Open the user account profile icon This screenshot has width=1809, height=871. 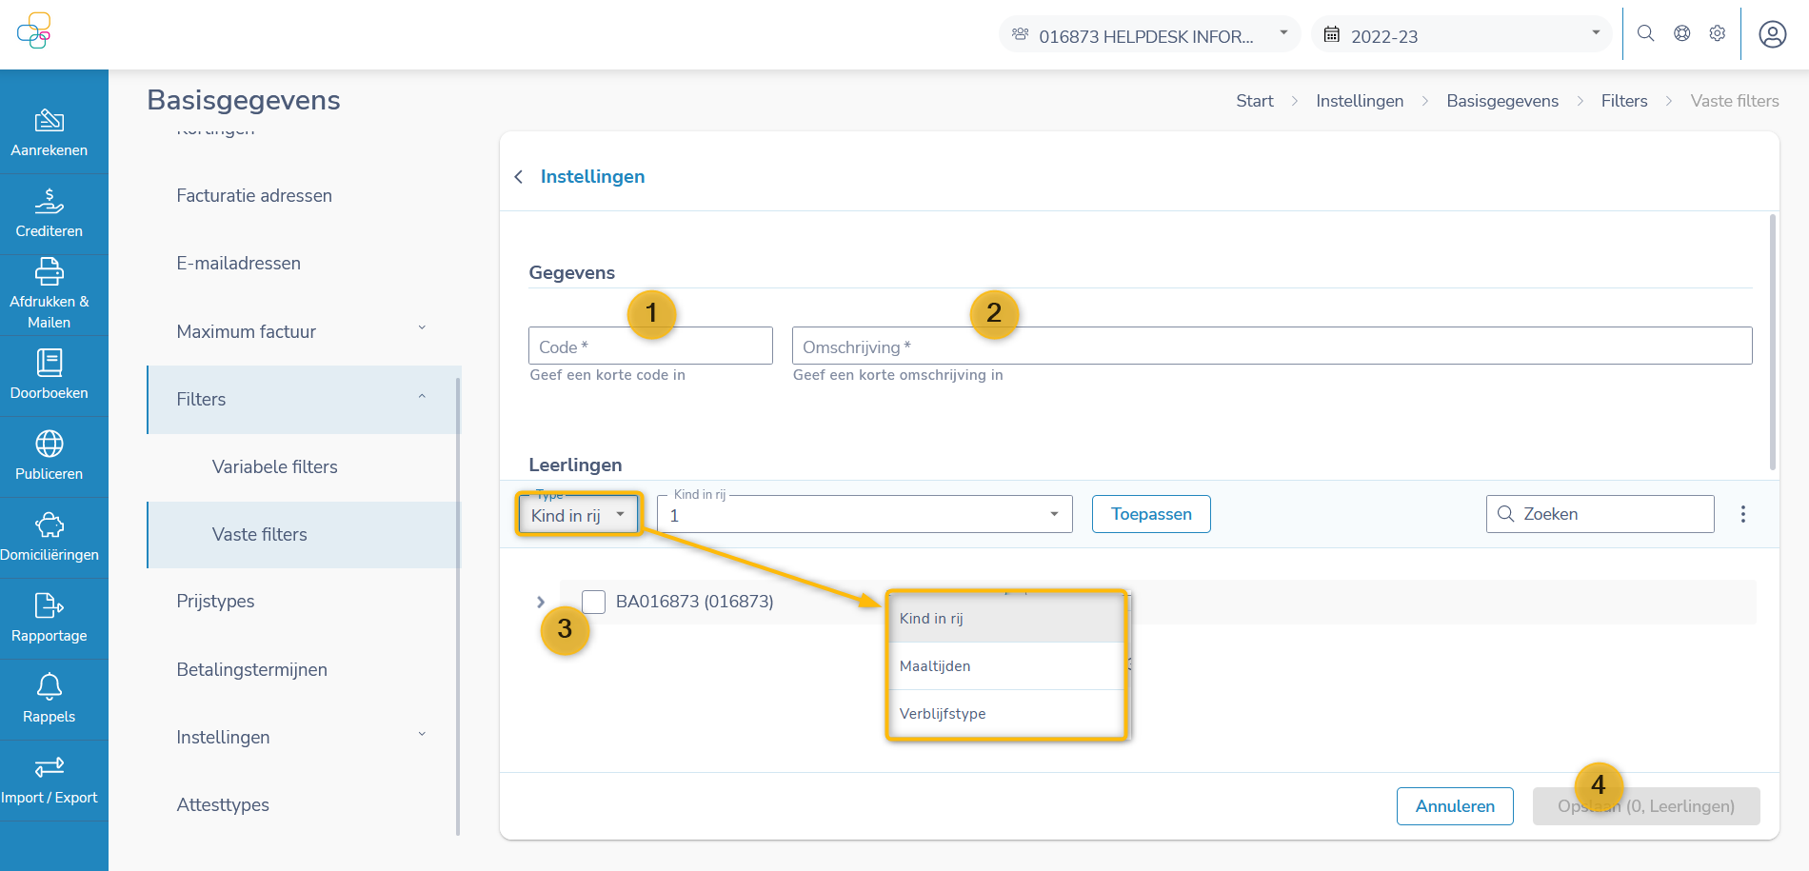point(1772,34)
